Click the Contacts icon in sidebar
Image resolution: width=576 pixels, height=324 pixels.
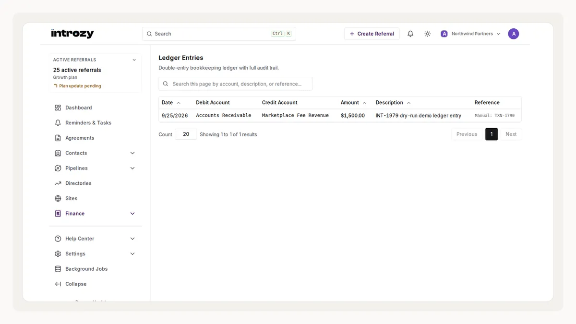click(58, 153)
